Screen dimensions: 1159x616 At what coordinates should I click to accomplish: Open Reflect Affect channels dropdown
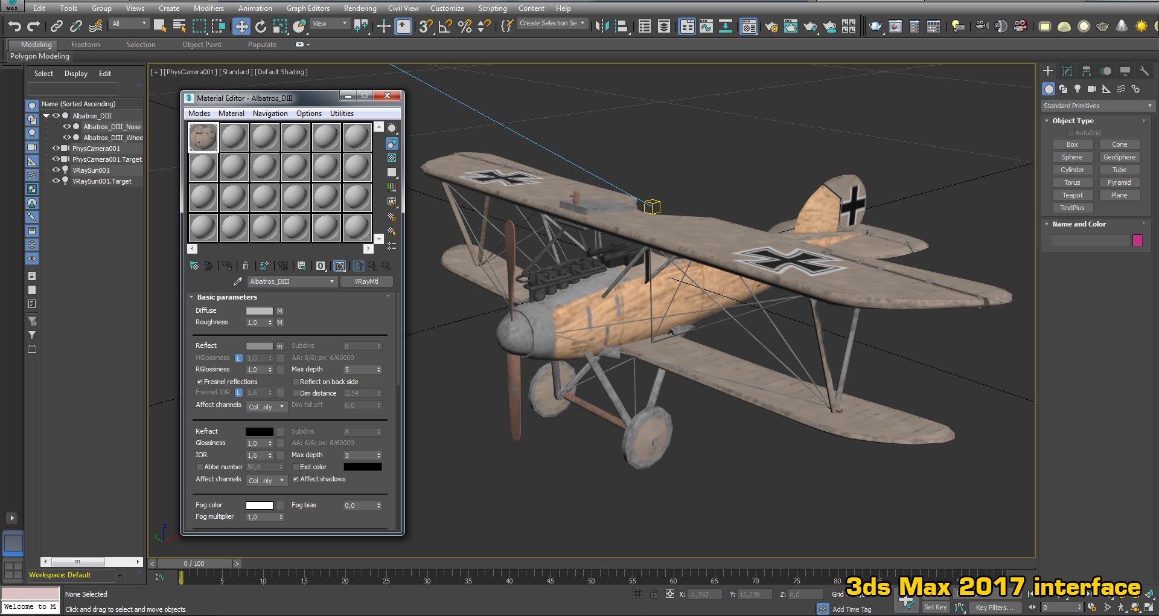tap(266, 406)
